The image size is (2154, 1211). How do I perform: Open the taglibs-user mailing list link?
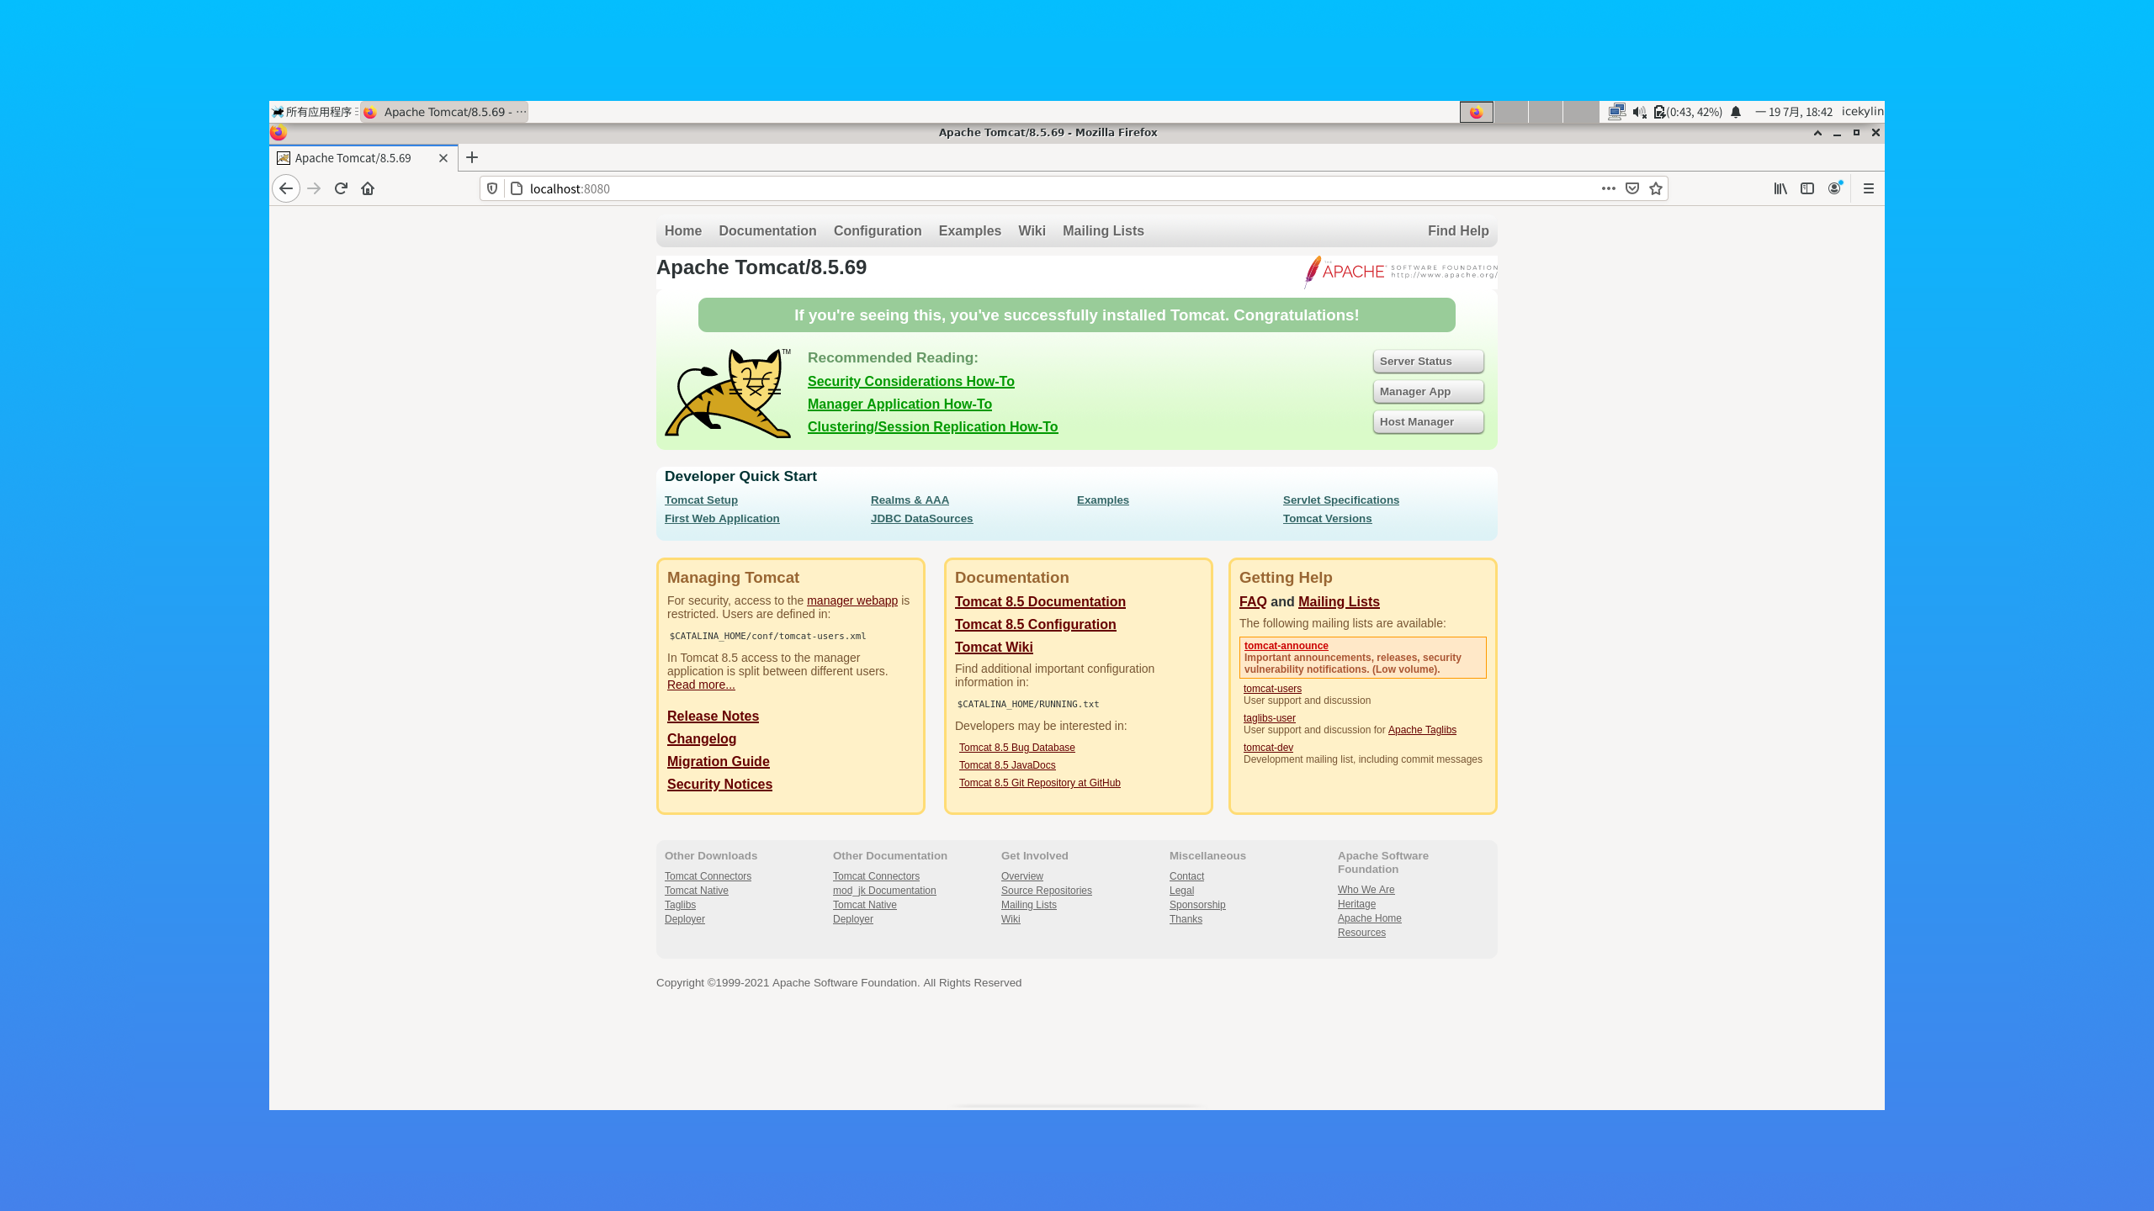(x=1269, y=718)
